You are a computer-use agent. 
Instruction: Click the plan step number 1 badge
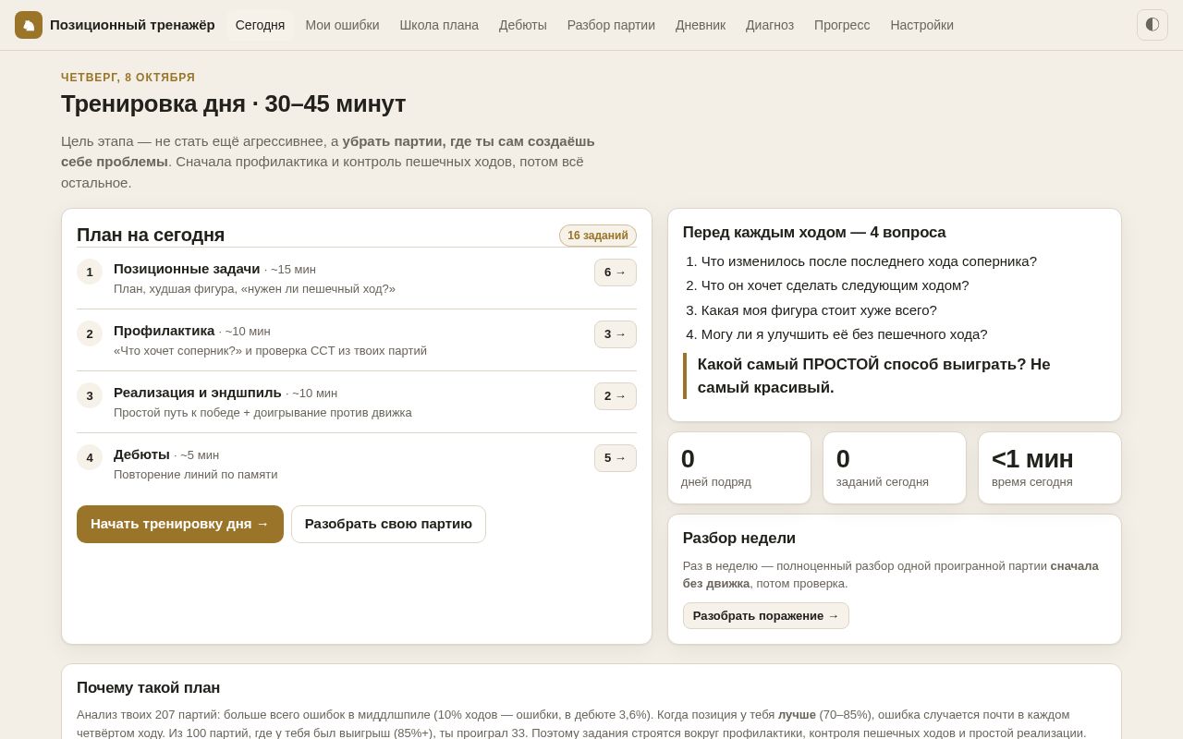coord(90,272)
